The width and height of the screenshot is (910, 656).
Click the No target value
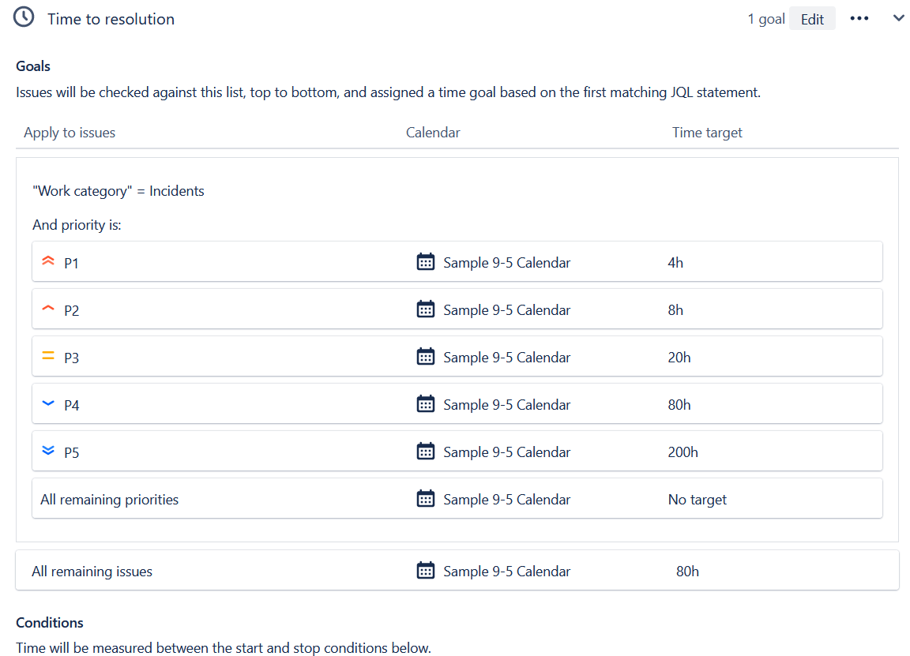click(x=697, y=499)
